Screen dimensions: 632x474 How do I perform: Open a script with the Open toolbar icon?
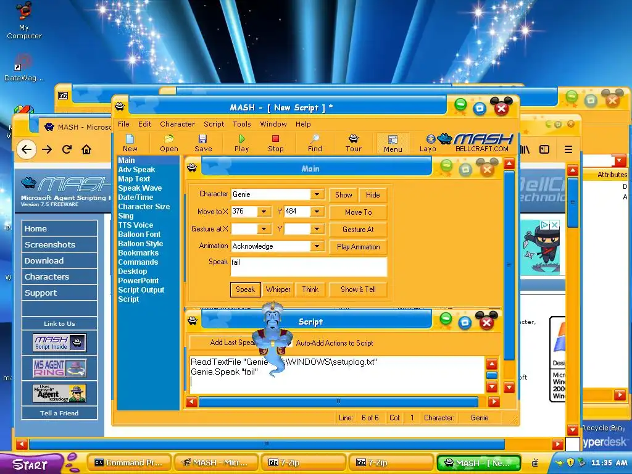pos(169,143)
